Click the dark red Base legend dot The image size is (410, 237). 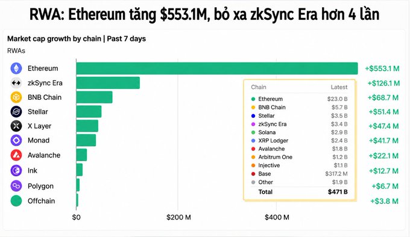[x=253, y=174]
